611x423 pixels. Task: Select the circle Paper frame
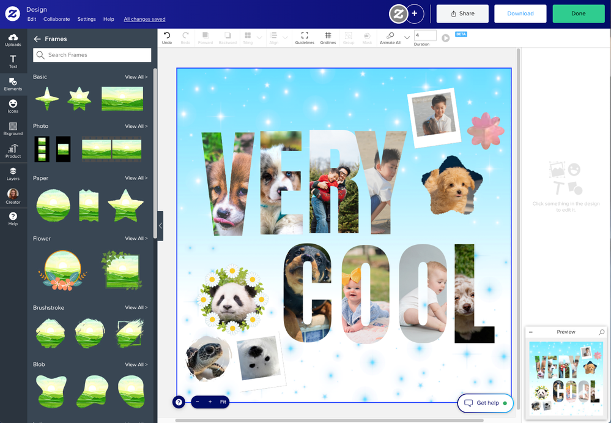click(x=53, y=205)
